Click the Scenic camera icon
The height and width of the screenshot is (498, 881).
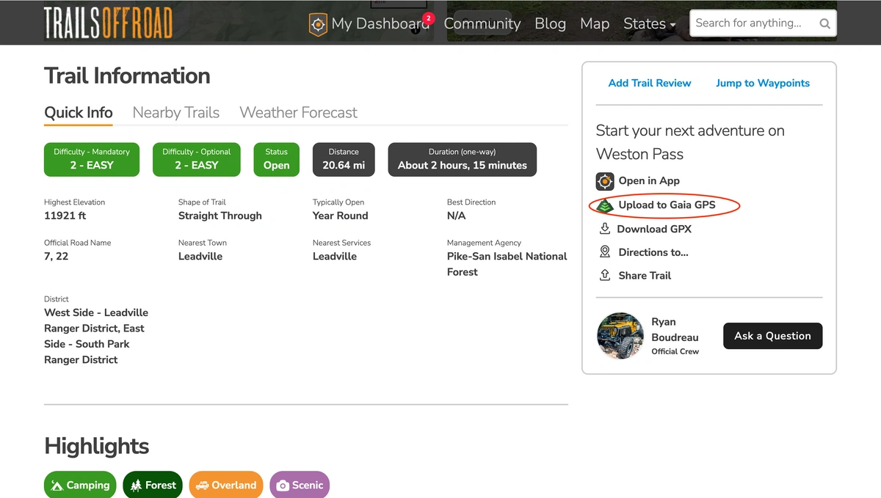pyautogui.click(x=283, y=486)
